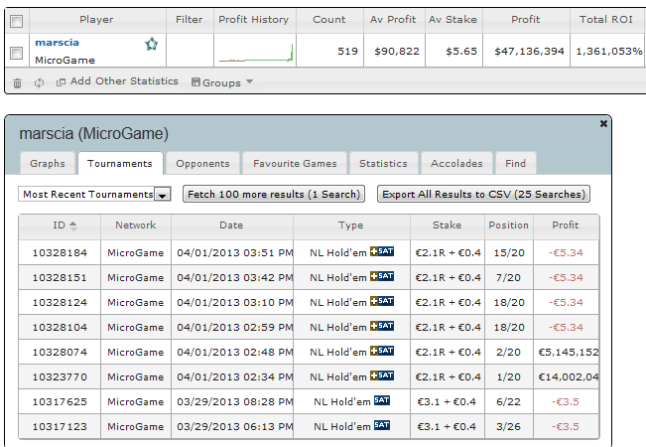Click the Stake column header
The height and width of the screenshot is (447, 646).
447,225
